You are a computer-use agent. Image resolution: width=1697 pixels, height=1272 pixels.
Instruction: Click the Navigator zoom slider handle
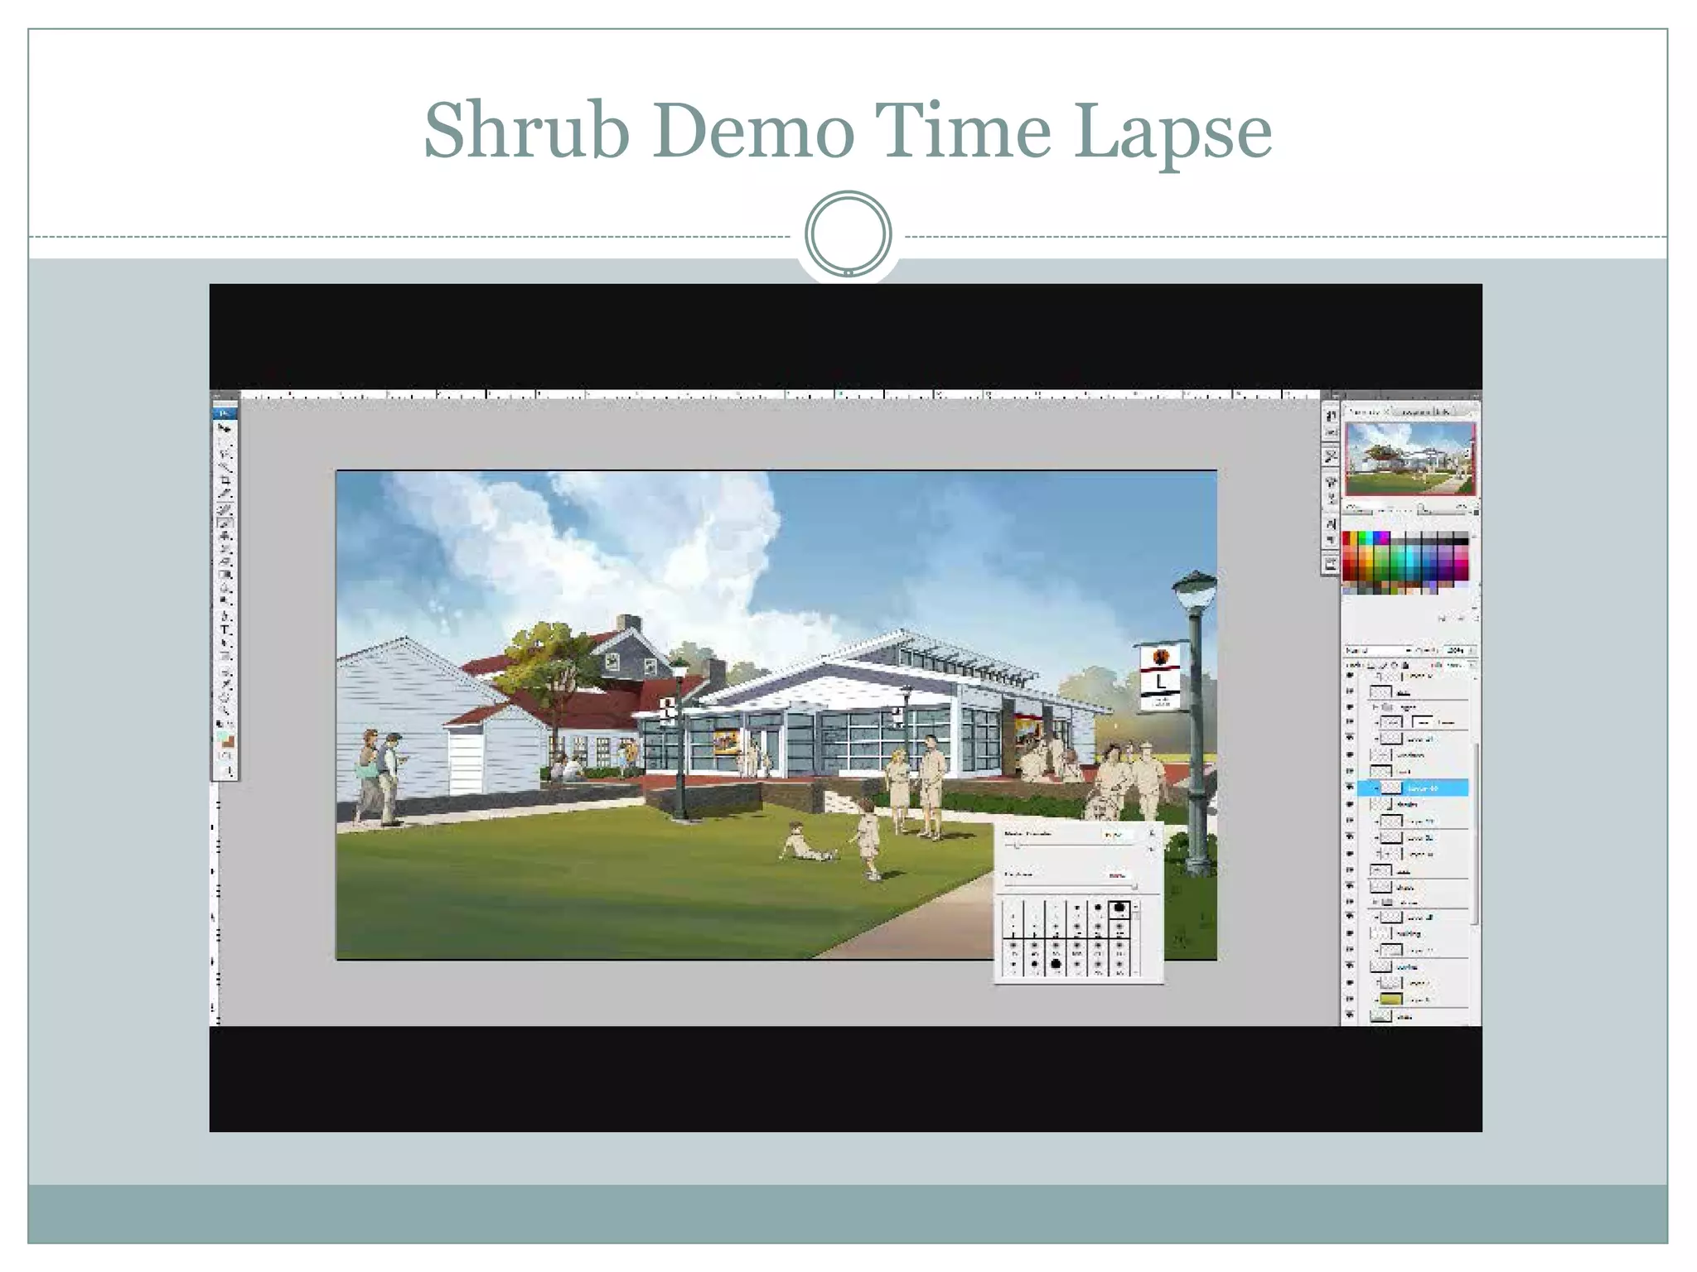pyautogui.click(x=1421, y=508)
